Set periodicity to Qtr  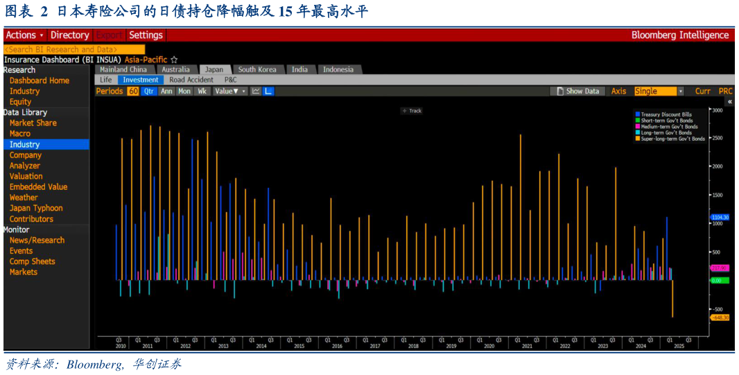pos(149,91)
